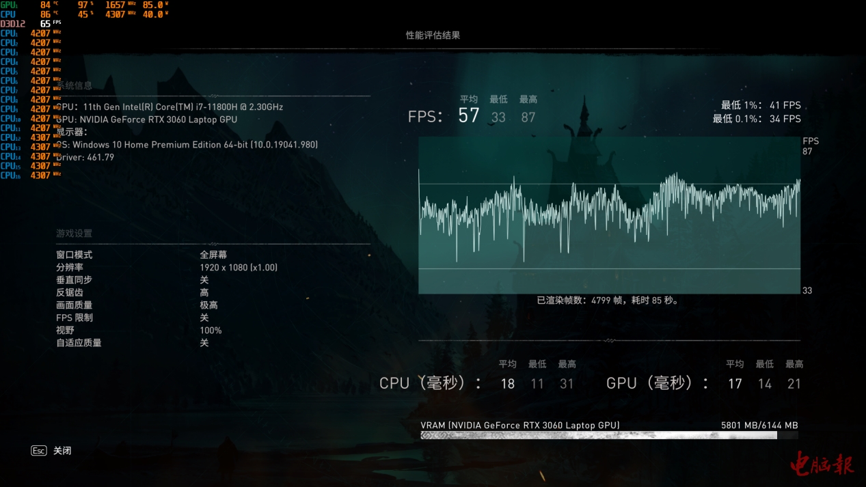Click the GPU (毫秒) average value 17
866x487 pixels.
tap(735, 384)
